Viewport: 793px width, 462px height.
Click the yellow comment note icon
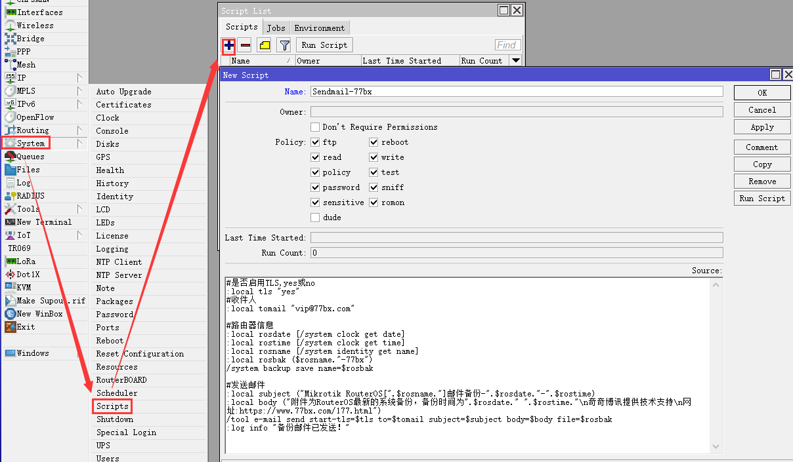click(264, 45)
